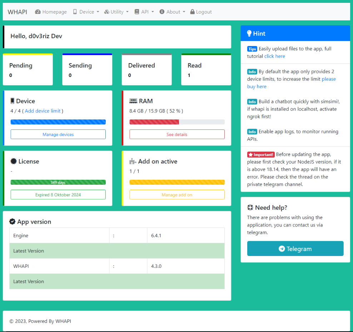The width and height of the screenshot is (353, 332).
Task: Expand the Device dropdown caret
Action: click(x=98, y=12)
